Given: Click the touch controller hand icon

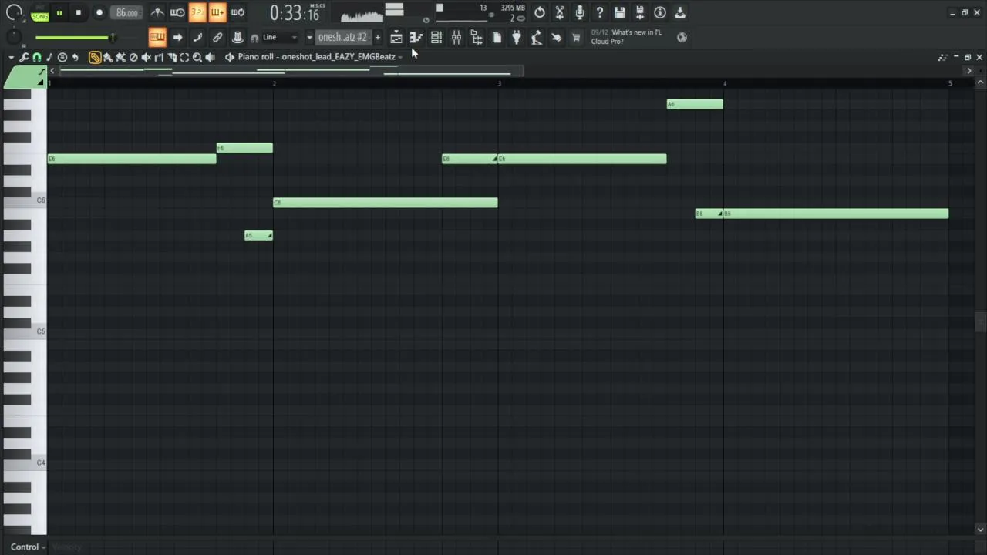Looking at the screenshot, I should click(556, 37).
